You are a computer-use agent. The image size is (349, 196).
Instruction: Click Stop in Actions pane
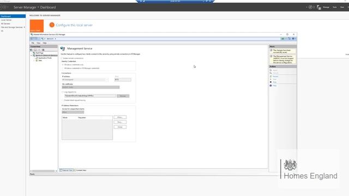pyautogui.click(x=275, y=82)
